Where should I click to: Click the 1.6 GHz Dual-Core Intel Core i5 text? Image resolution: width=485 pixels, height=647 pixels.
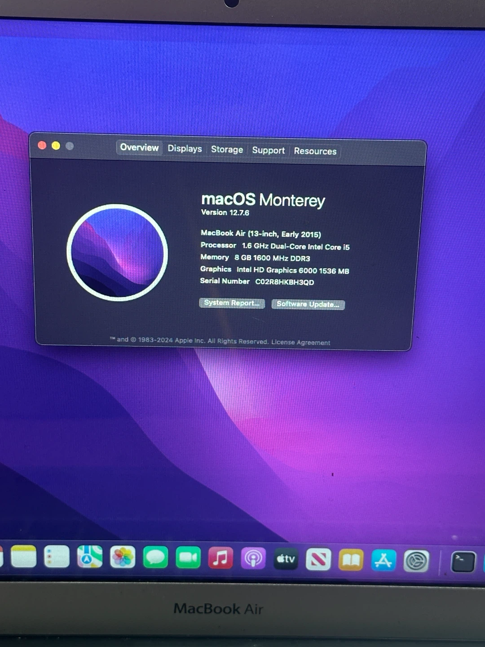click(295, 247)
